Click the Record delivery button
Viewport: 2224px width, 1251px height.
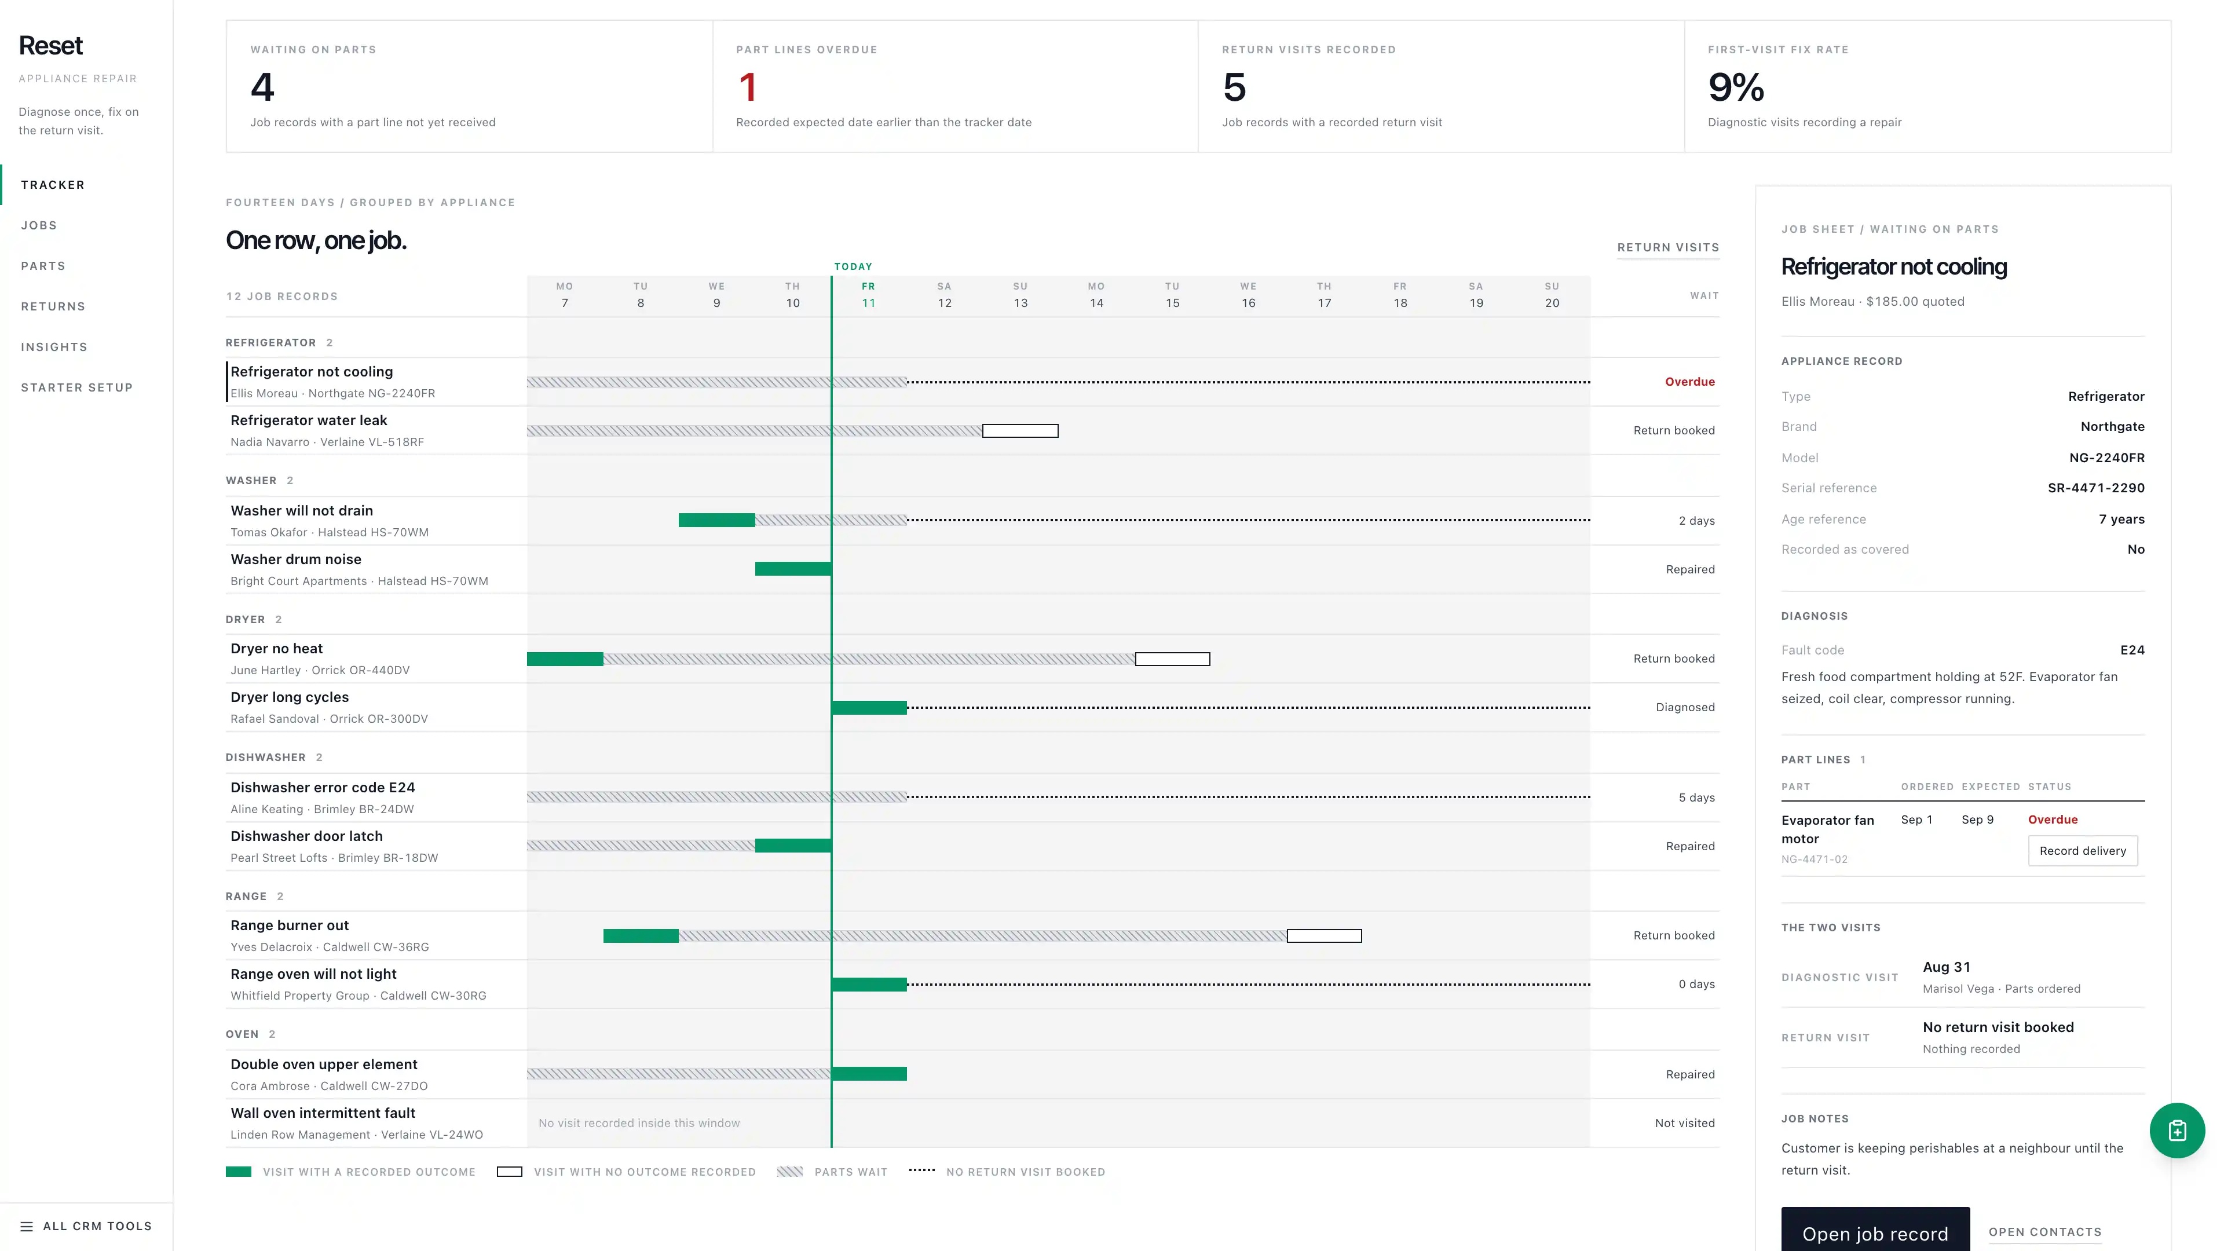pyautogui.click(x=2083, y=850)
